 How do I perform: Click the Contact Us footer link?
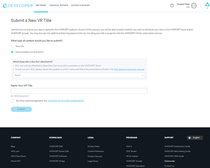coord(169,166)
